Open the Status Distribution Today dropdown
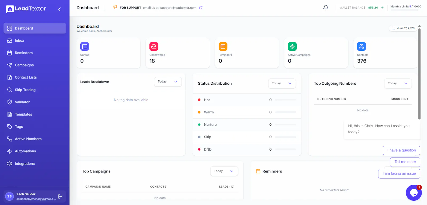Image resolution: width=427 pixels, height=205 pixels. pos(282,83)
